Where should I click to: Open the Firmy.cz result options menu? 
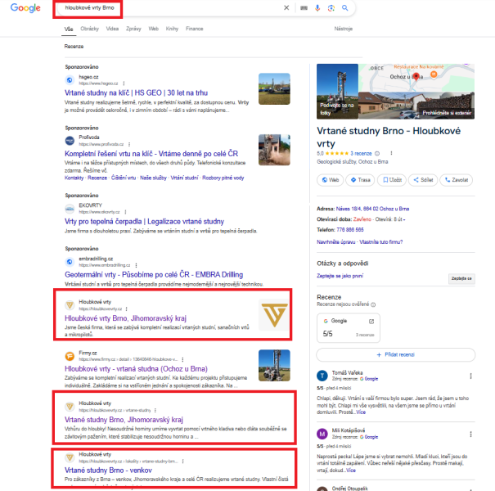(182, 359)
